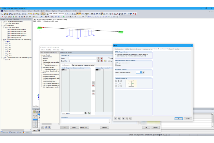Click the help icon at the Détails dialog bottom
Image resolution: width=214 pixels, height=143 pixels.
[x=115, y=119]
